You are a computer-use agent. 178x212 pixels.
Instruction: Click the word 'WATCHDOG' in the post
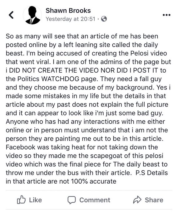(x=60, y=79)
